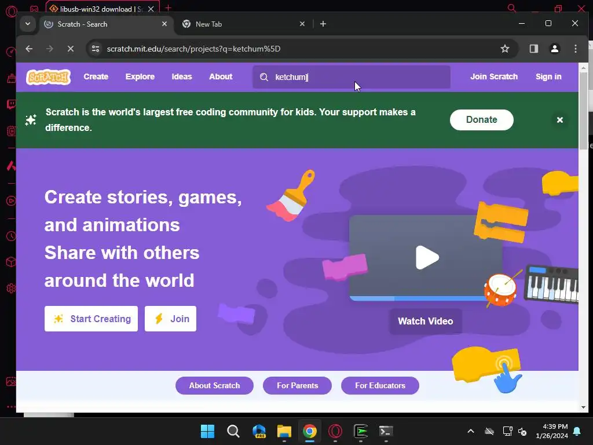Open For Educators link

380,385
